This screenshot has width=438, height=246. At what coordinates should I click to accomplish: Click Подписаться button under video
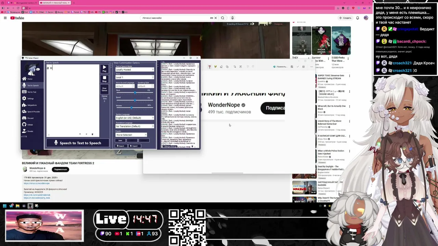tap(60, 169)
